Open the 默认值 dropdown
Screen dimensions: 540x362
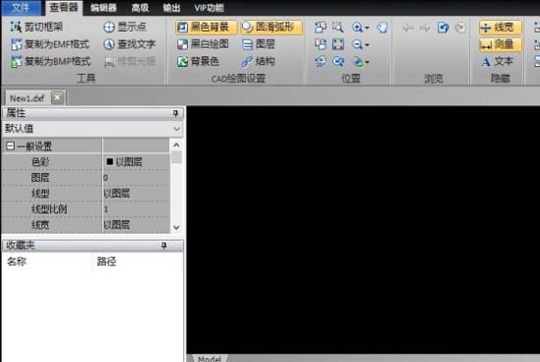[x=176, y=129]
